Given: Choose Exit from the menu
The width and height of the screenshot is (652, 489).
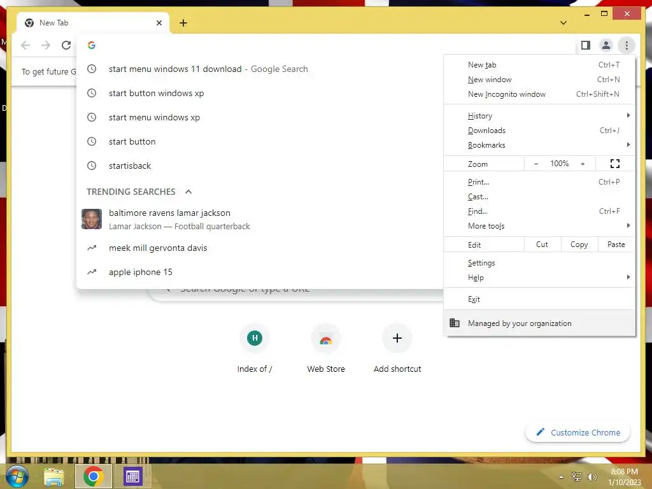Looking at the screenshot, I should click(539, 299).
